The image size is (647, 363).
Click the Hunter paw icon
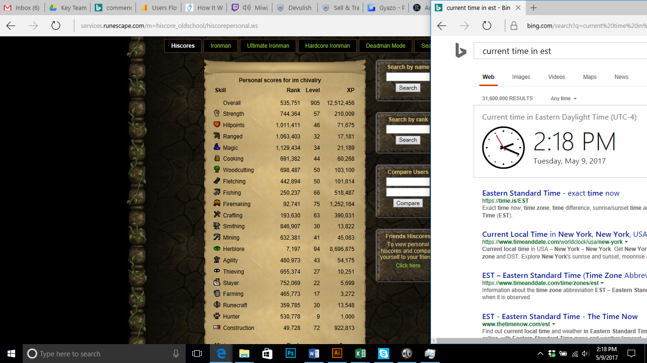coord(217,316)
